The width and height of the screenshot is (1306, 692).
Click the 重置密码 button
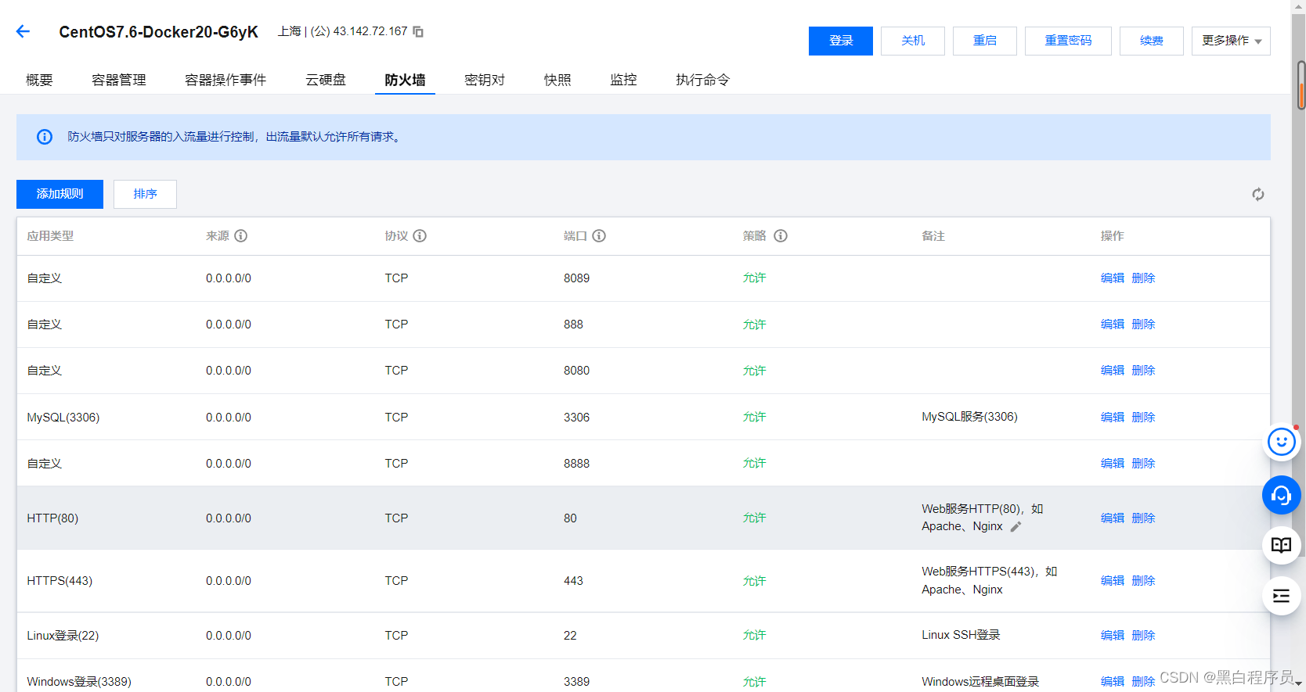tap(1068, 41)
